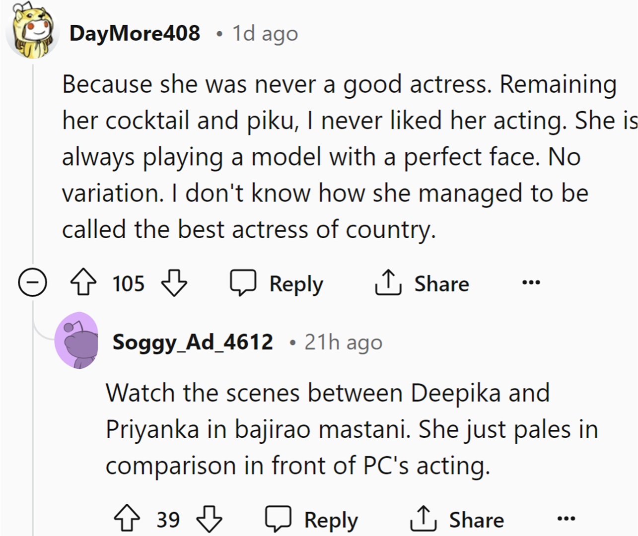Click the share arrow icon under DayMore408's comment
The width and height of the screenshot is (638, 536).
click(x=388, y=283)
